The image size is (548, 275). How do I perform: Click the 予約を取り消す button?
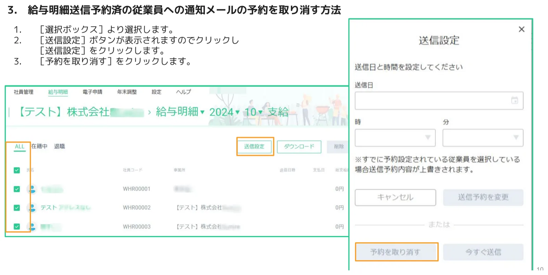click(x=395, y=252)
